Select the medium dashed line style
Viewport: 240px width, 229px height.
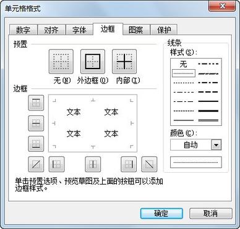click(208, 92)
